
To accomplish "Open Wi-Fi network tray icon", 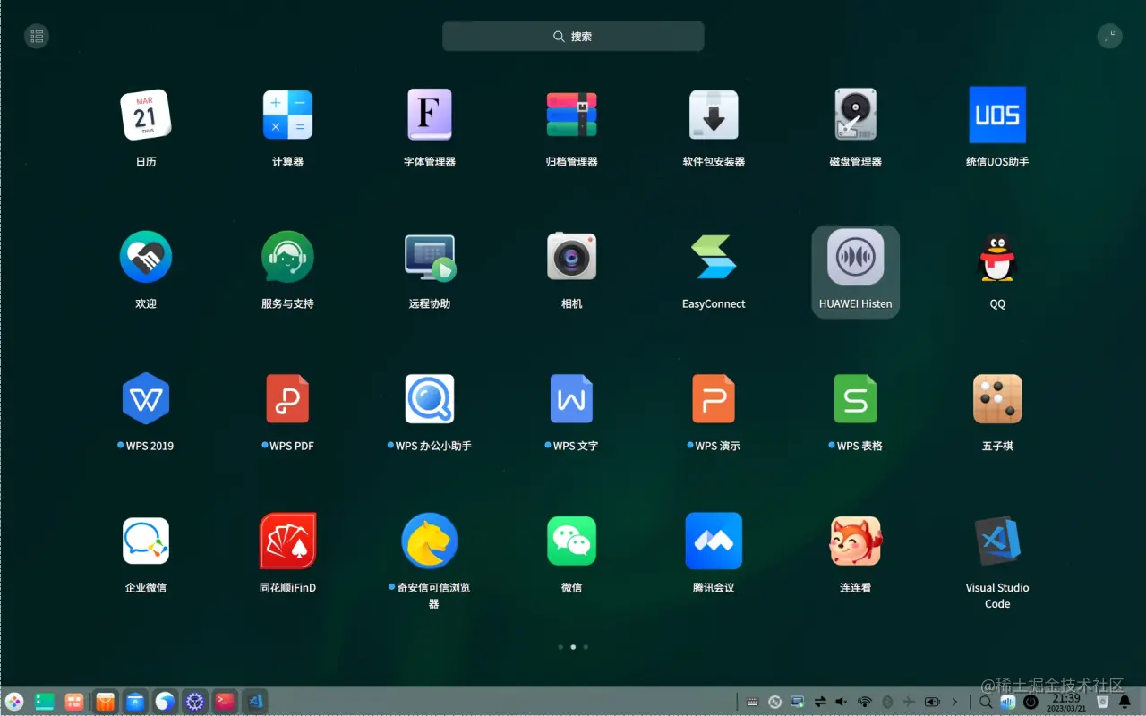I will tap(865, 702).
